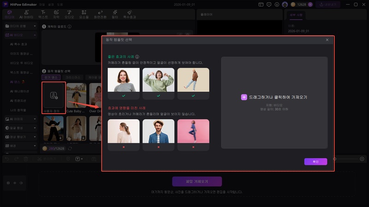Click the pink background dancer example thumbnail

(193, 131)
